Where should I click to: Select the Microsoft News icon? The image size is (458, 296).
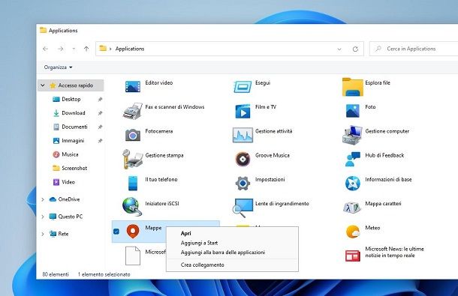click(x=353, y=256)
